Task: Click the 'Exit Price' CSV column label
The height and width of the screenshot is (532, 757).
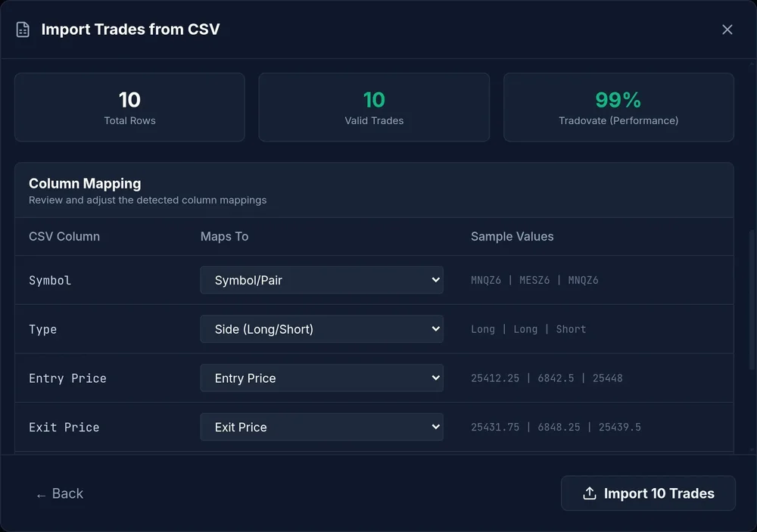Action: click(x=64, y=428)
